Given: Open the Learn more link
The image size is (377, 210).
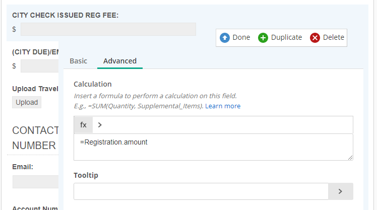Looking at the screenshot, I should coord(223,106).
